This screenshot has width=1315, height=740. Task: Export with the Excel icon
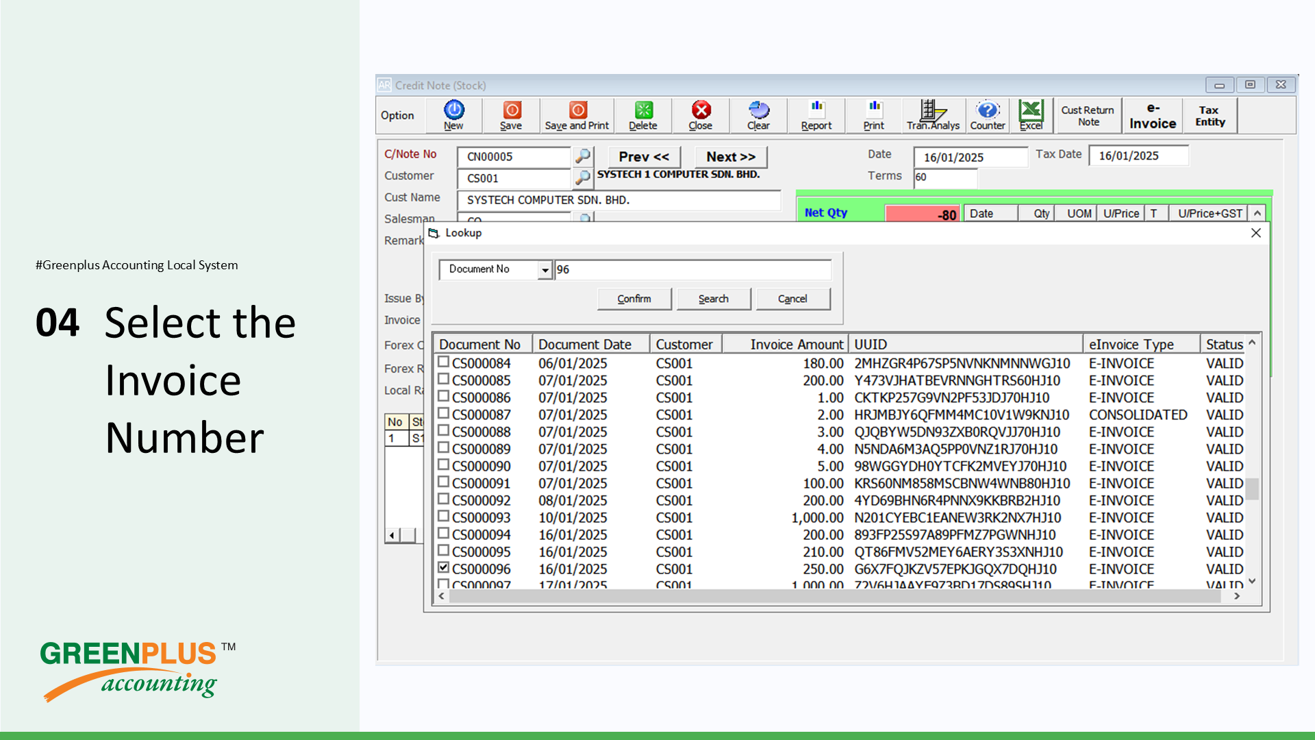point(1031,114)
